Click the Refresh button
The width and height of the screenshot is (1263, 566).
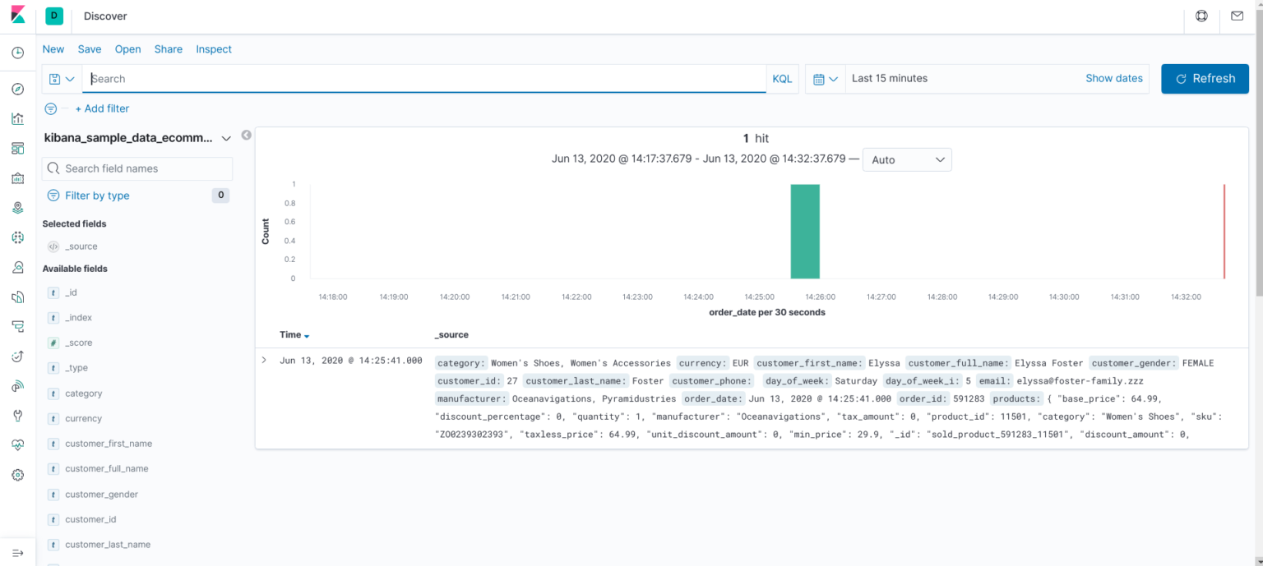[1205, 78]
